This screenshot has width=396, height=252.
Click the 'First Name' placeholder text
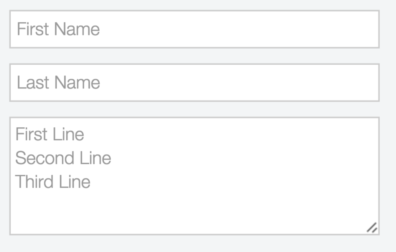click(x=58, y=29)
